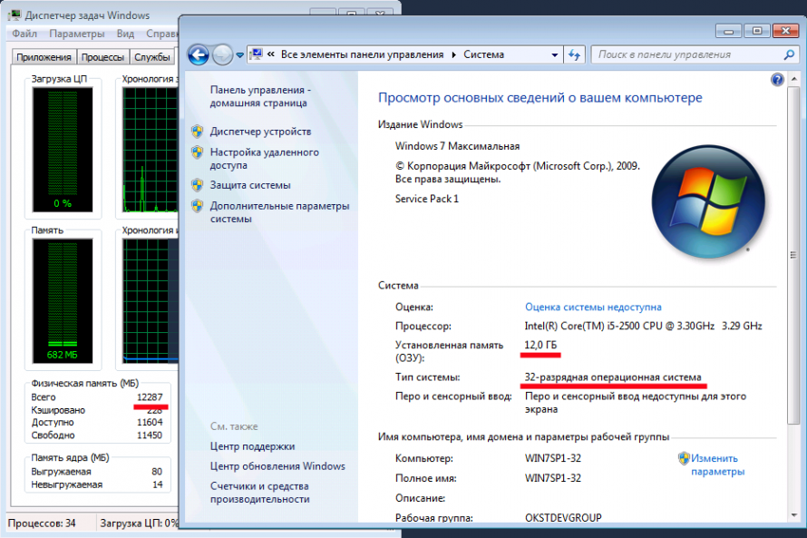
Task: Click the Back navigation arrow button
Action: [198, 55]
